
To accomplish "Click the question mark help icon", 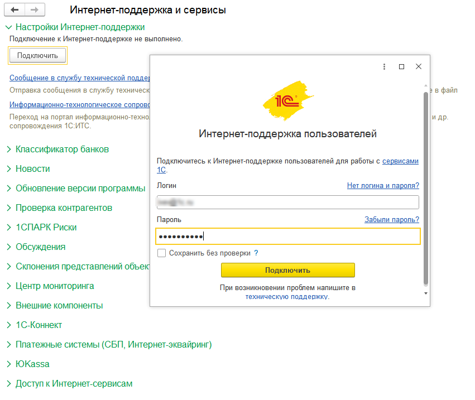I will 256,253.
